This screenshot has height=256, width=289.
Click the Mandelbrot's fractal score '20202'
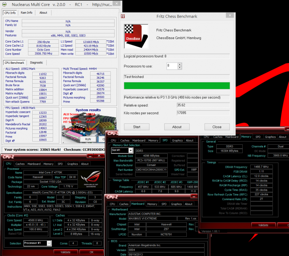click(x=43, y=124)
